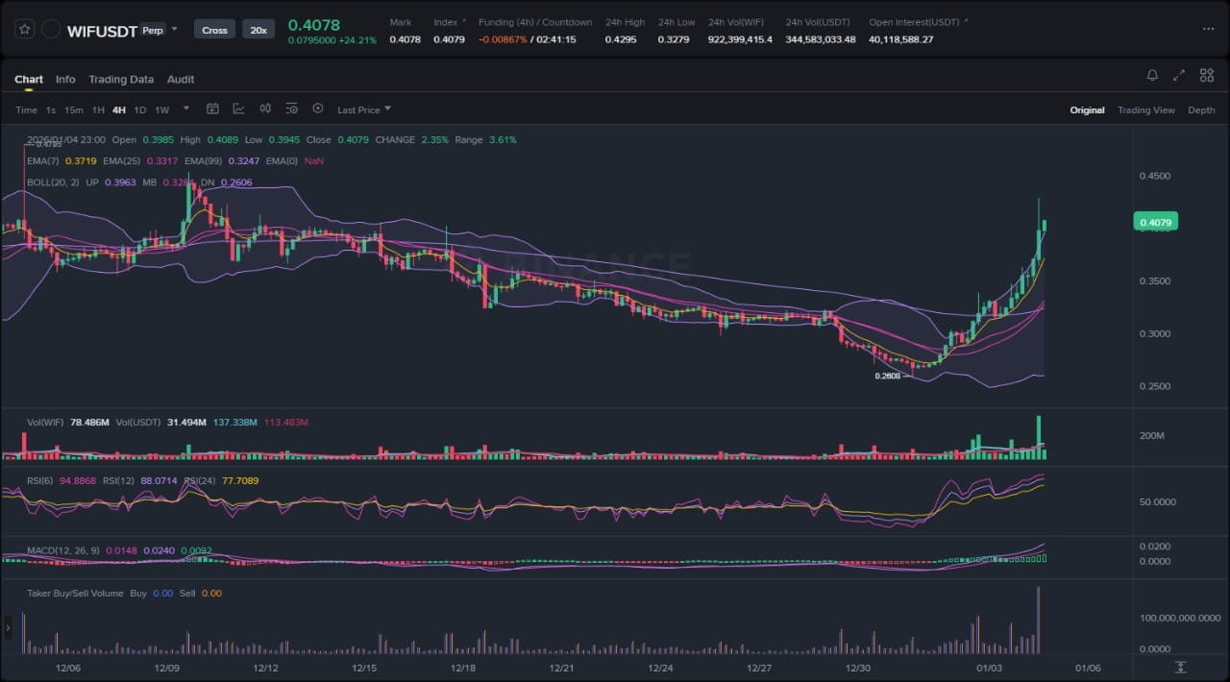The image size is (1230, 682).
Task: Switch to the Info tab
Action: (65, 79)
